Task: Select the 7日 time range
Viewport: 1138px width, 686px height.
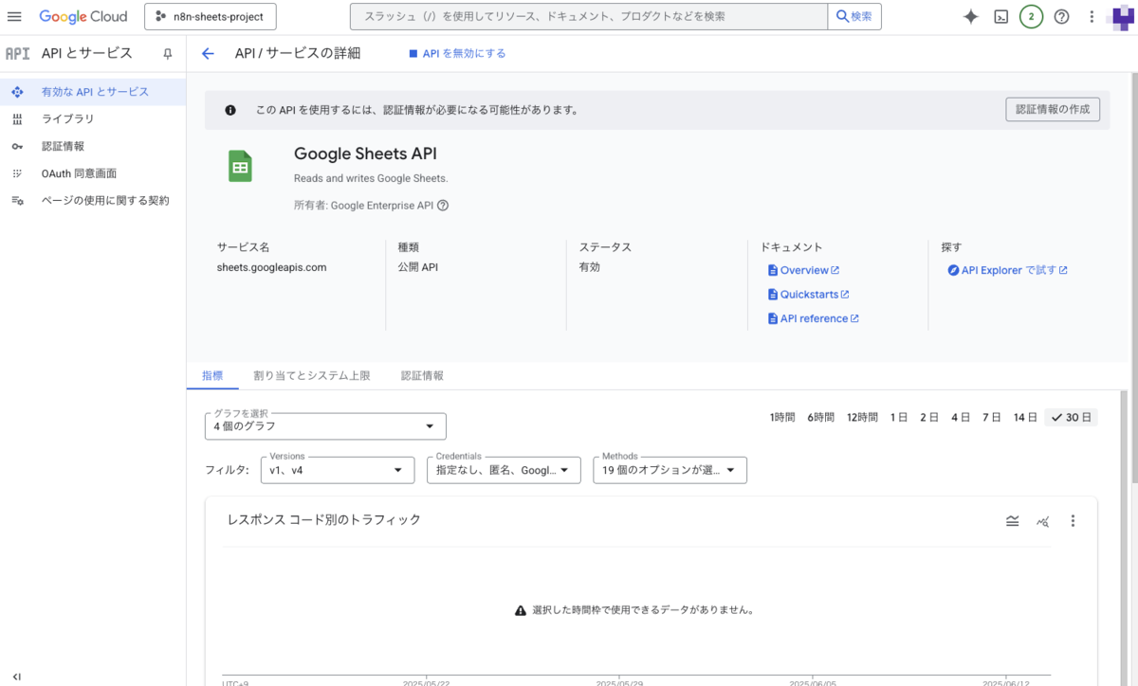Action: [x=992, y=417]
